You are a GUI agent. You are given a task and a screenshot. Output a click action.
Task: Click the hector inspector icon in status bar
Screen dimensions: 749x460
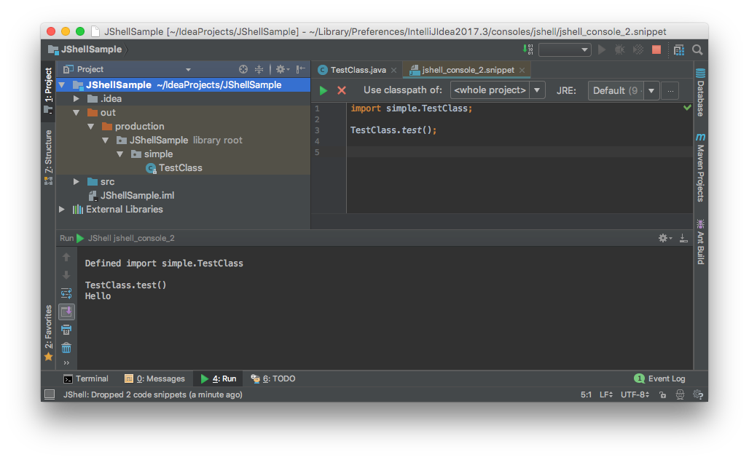pos(680,394)
